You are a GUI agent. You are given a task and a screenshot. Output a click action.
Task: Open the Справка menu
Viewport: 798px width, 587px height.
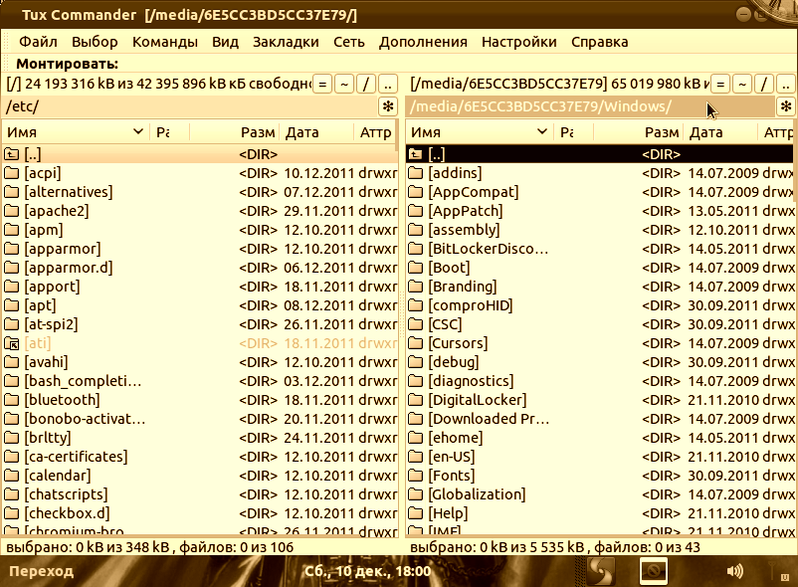pyautogui.click(x=600, y=42)
